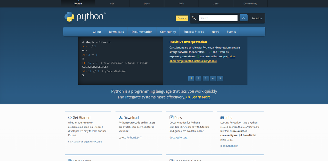
Task: Open the Documentation menu
Action: [x=142, y=32]
